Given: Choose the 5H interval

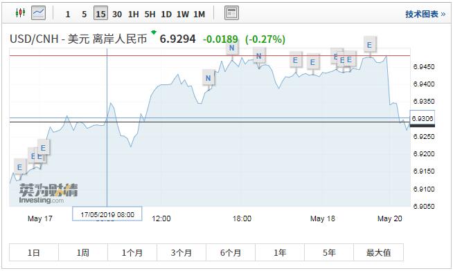Looking at the screenshot, I should [x=150, y=14].
